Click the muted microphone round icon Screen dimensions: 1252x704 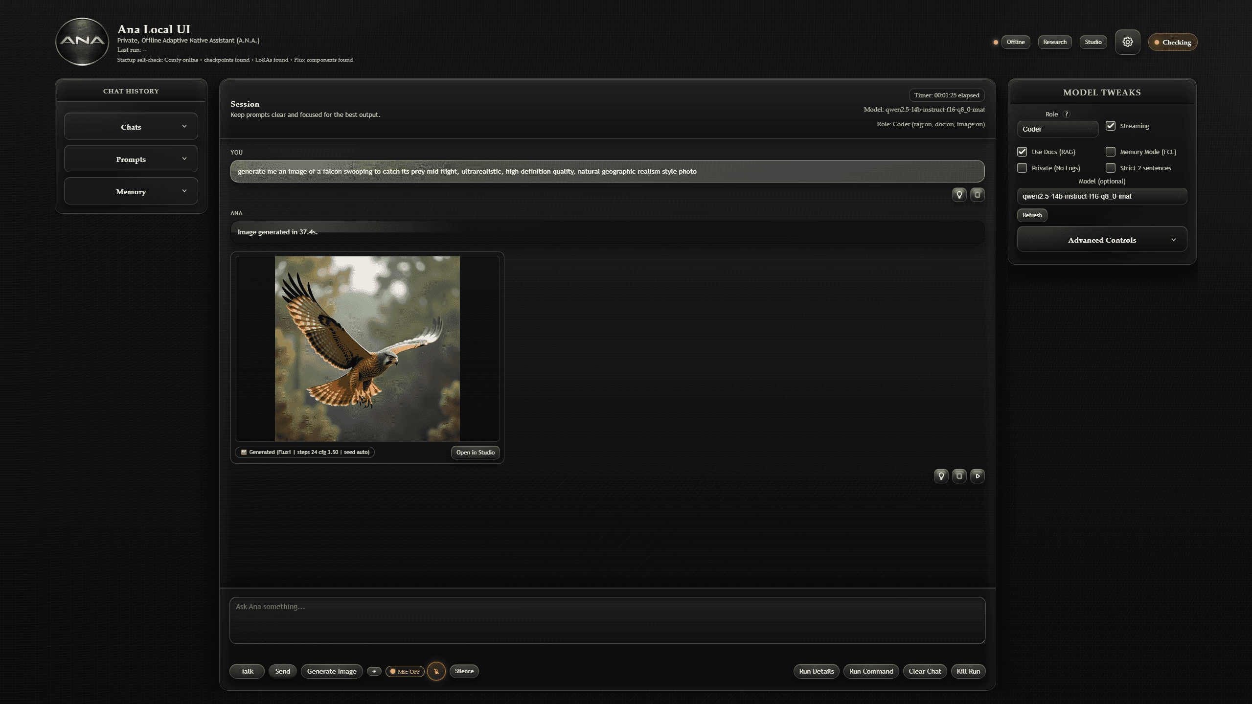(436, 671)
